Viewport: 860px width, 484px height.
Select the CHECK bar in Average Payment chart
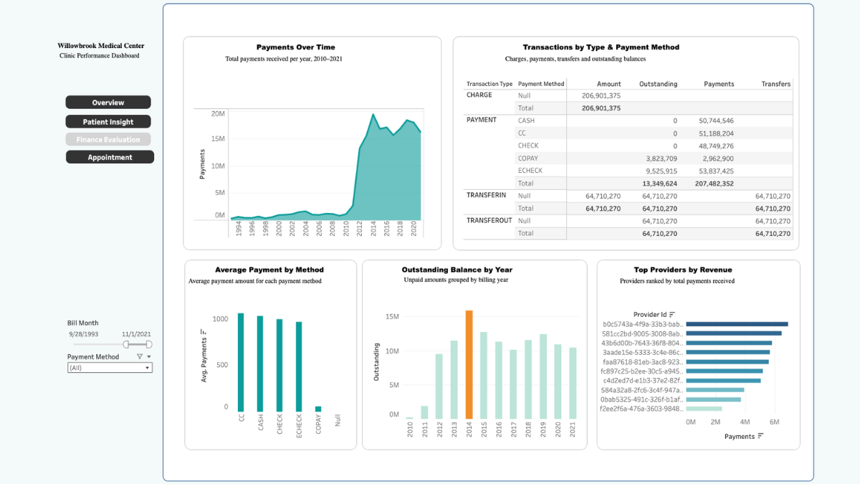(x=279, y=366)
